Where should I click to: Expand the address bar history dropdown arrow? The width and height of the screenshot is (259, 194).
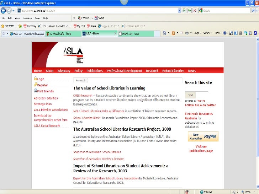click(x=180, y=11)
